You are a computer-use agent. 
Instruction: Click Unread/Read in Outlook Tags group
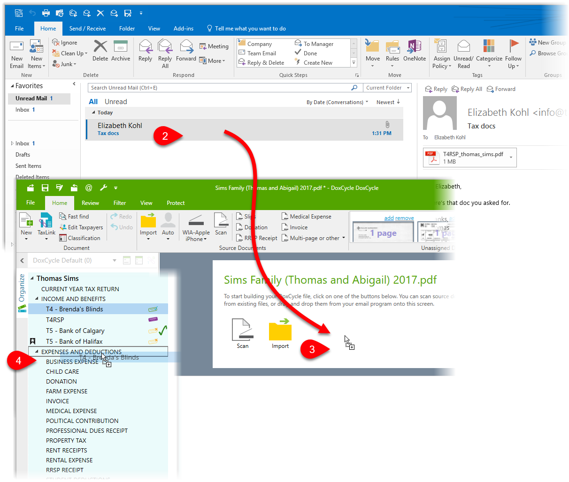click(463, 54)
